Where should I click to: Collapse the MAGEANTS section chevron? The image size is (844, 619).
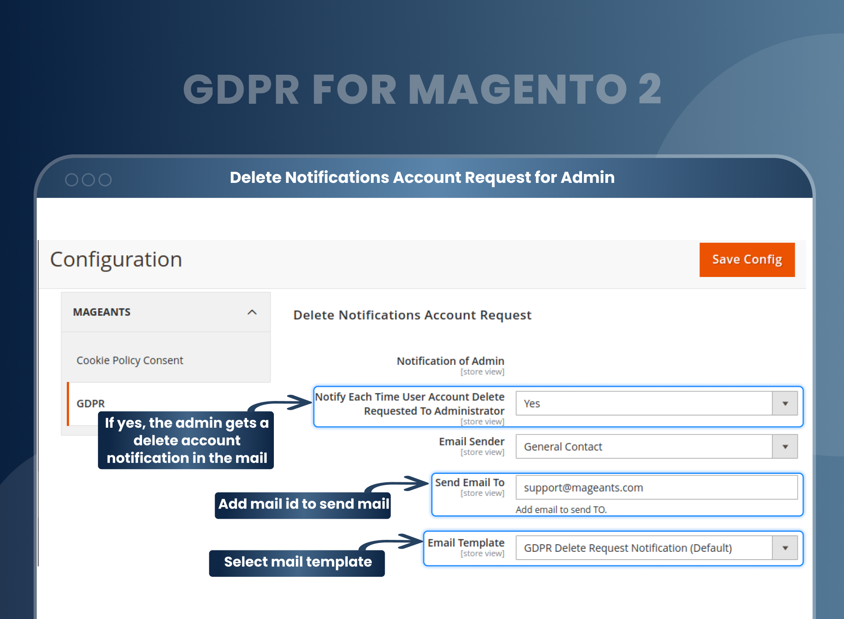coord(252,312)
